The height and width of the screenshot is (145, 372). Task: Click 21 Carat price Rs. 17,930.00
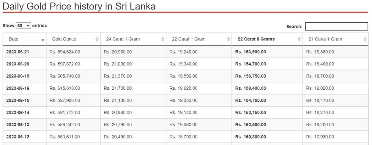pyautogui.click(x=320, y=137)
